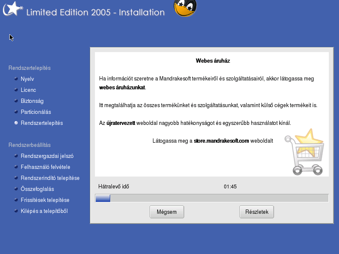Screen dimensions: 339x254
Task: Select the Felhasználó felvétele step
Action: (45, 167)
